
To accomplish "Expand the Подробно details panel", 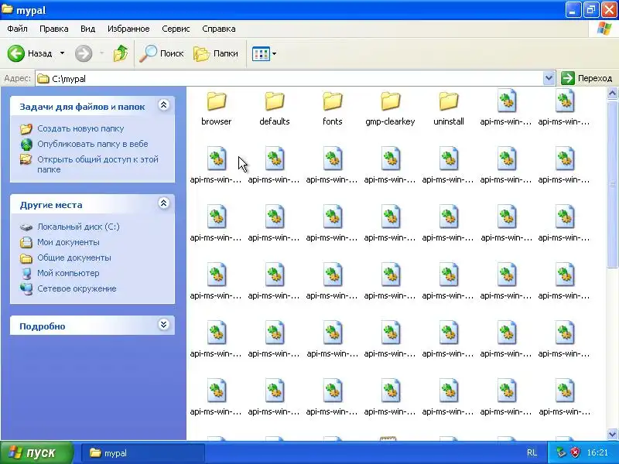I will pyautogui.click(x=163, y=325).
